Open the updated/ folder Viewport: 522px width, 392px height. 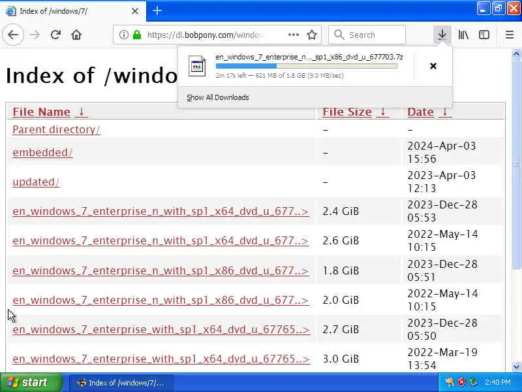pos(36,182)
